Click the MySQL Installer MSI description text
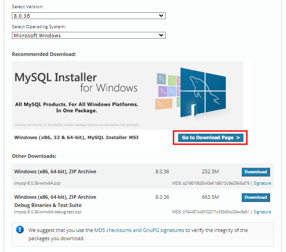This screenshot has width=286, height=252. click(x=77, y=137)
